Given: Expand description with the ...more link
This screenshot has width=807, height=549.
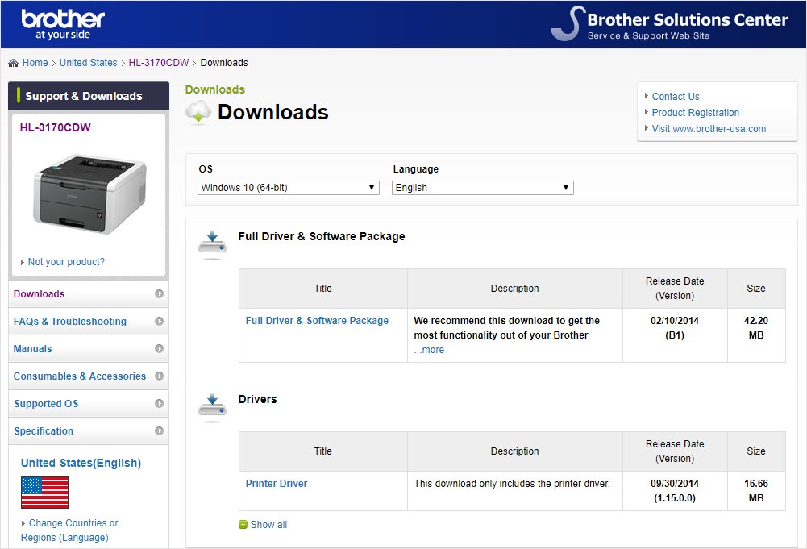Looking at the screenshot, I should click(429, 350).
